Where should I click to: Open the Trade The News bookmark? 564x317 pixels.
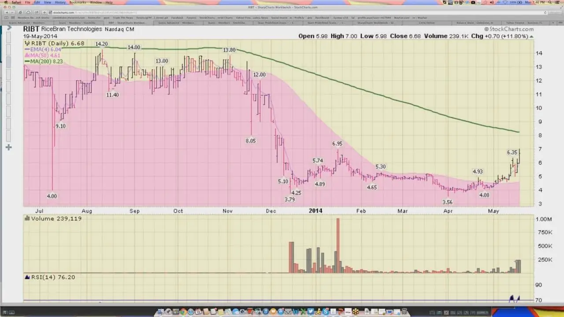tap(123, 18)
